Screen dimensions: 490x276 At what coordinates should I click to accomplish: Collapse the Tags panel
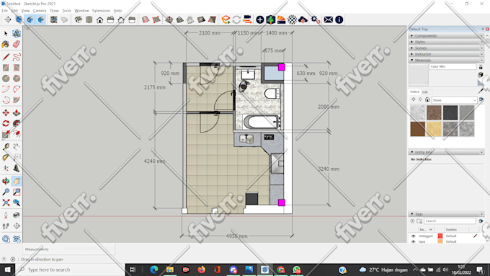[446, 214]
